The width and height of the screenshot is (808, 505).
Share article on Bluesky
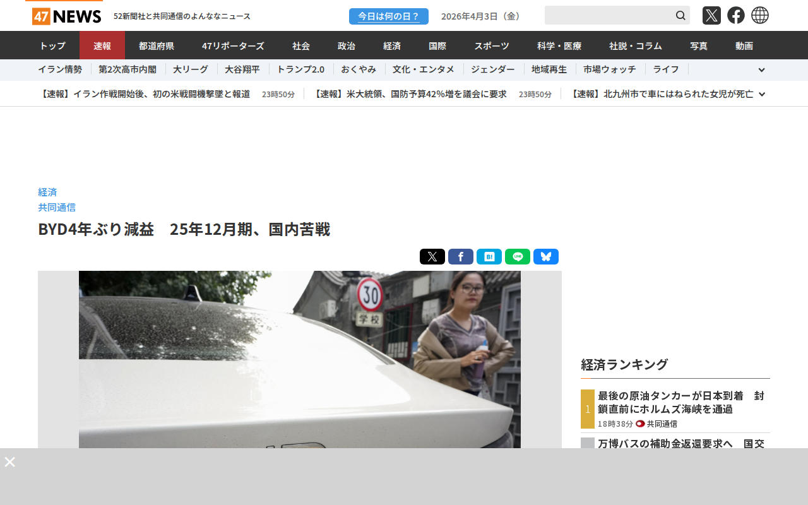[546, 256]
